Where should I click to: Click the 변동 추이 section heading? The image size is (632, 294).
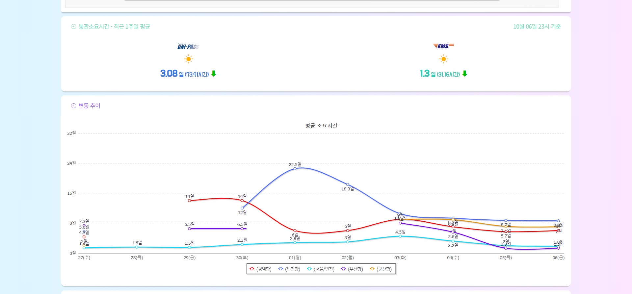click(89, 106)
